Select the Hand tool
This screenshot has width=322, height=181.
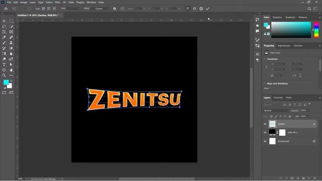tap(11, 70)
